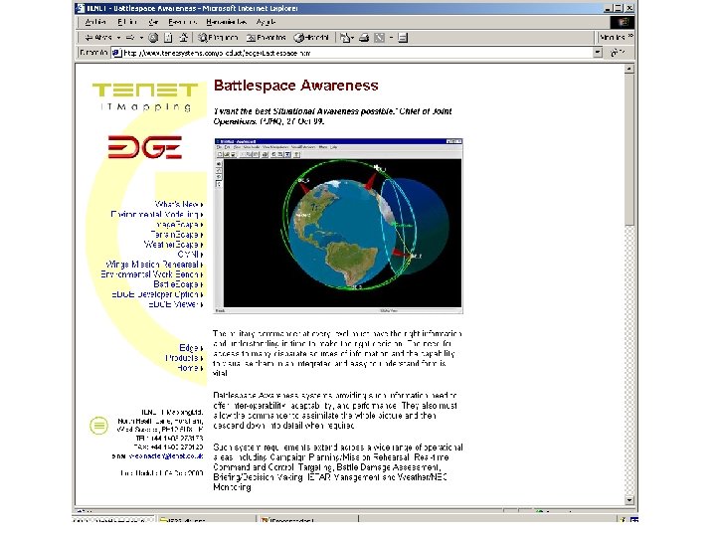Follow the Products navigation link
Image resolution: width=716 pixels, height=537 pixels.
(x=184, y=358)
